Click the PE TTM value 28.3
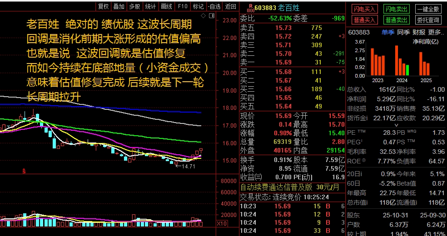The image size is (447, 236). pyautogui.click(x=389, y=133)
